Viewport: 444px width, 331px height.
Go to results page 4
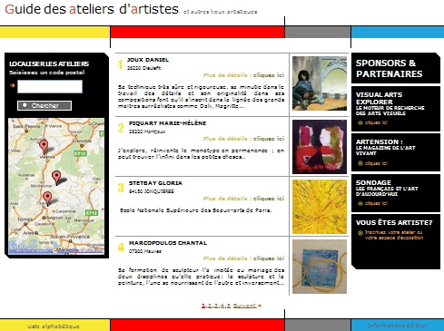(222, 306)
